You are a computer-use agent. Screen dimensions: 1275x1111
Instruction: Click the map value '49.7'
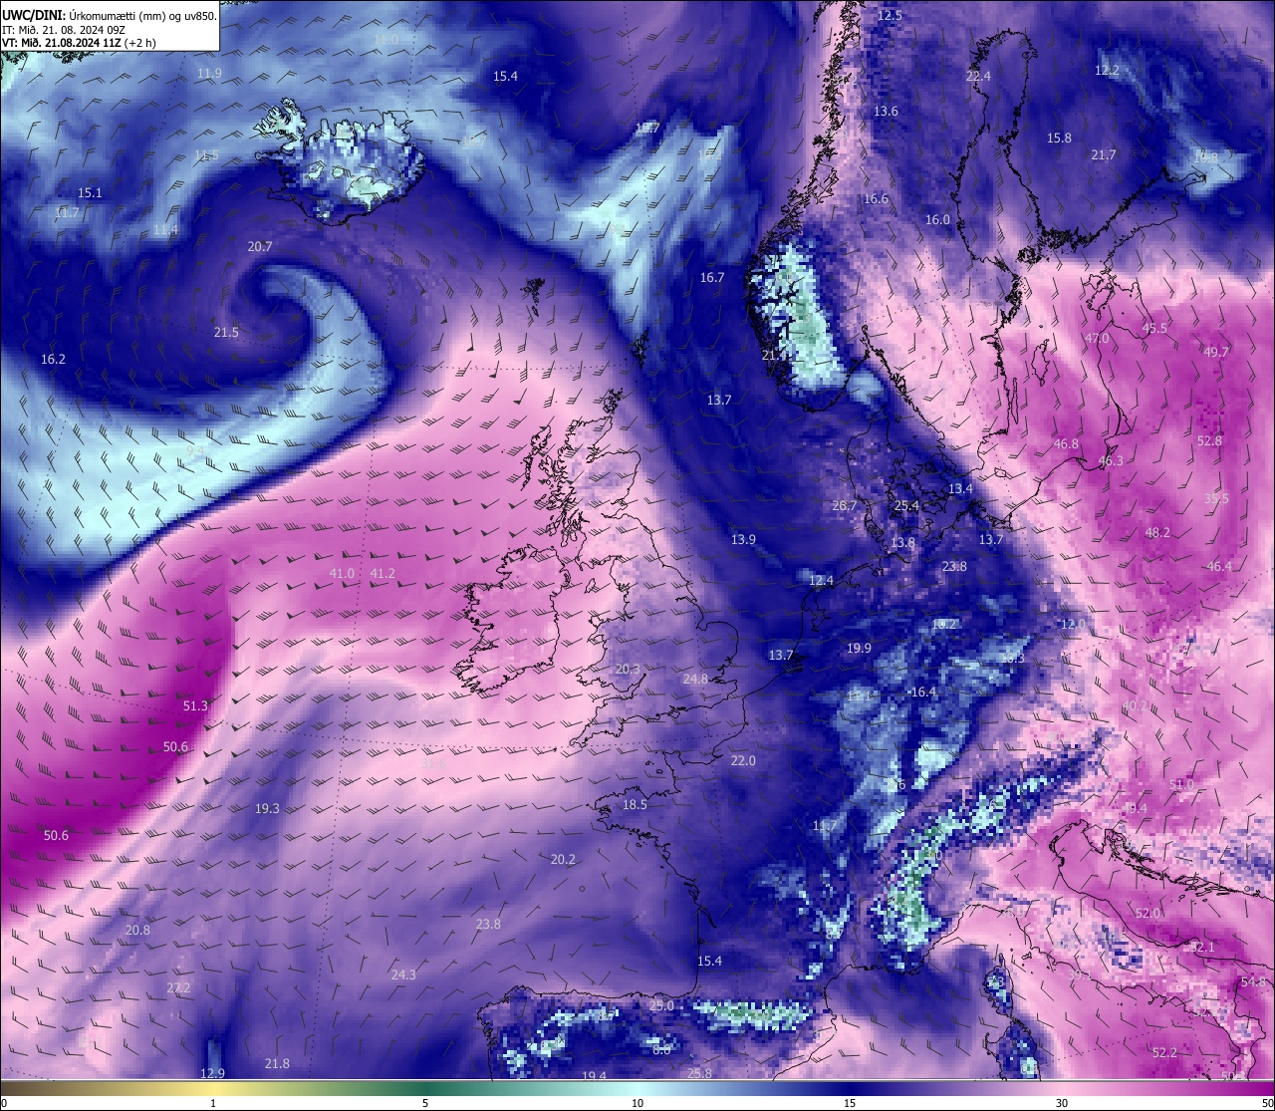coord(1215,353)
